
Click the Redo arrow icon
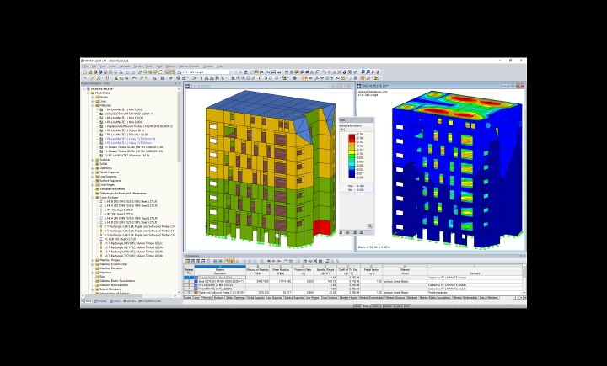[133, 72]
